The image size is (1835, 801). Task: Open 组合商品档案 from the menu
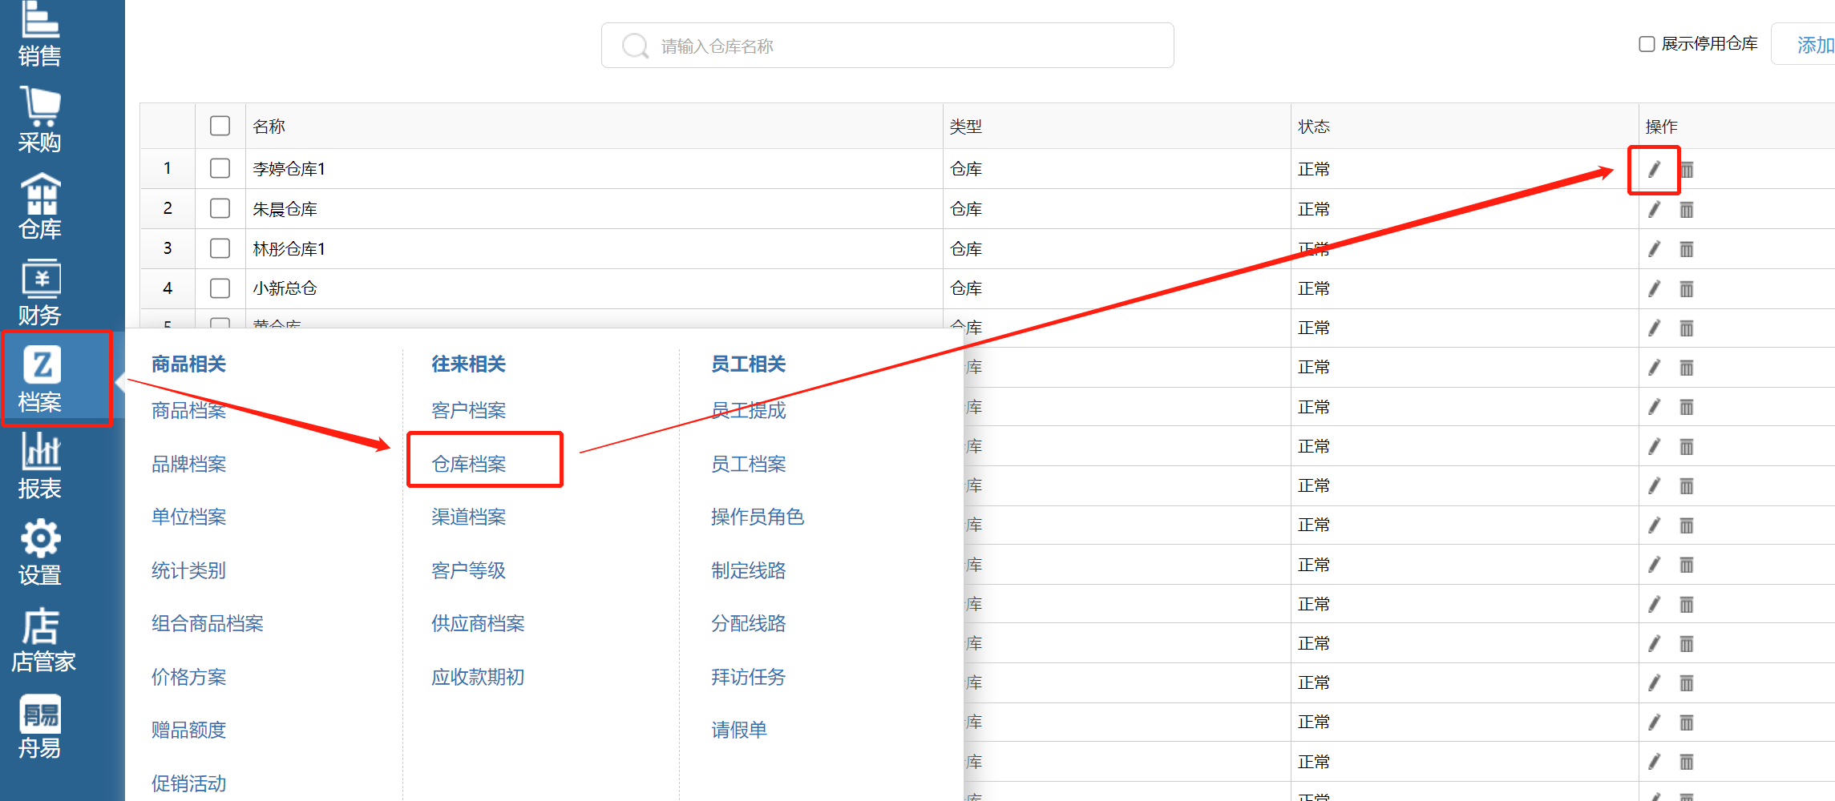click(208, 623)
